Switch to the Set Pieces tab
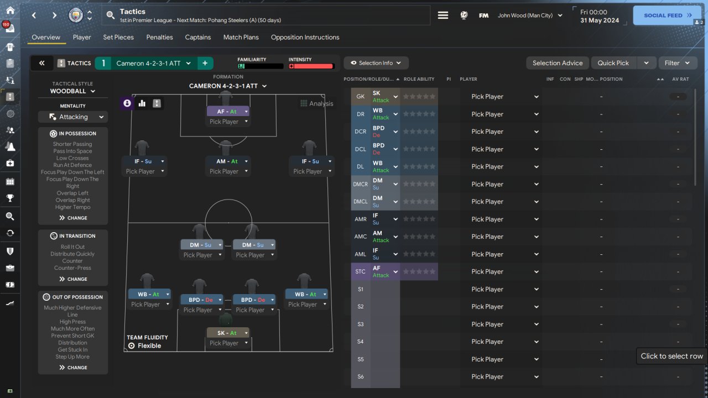The height and width of the screenshot is (398, 708). (x=118, y=38)
